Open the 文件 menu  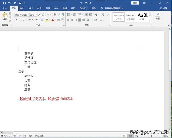pos(5,8)
